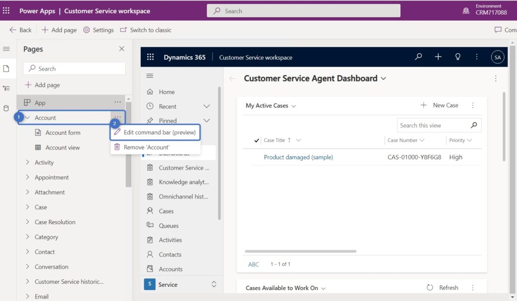Expand Pinned in the site map

pyautogui.click(x=206, y=120)
